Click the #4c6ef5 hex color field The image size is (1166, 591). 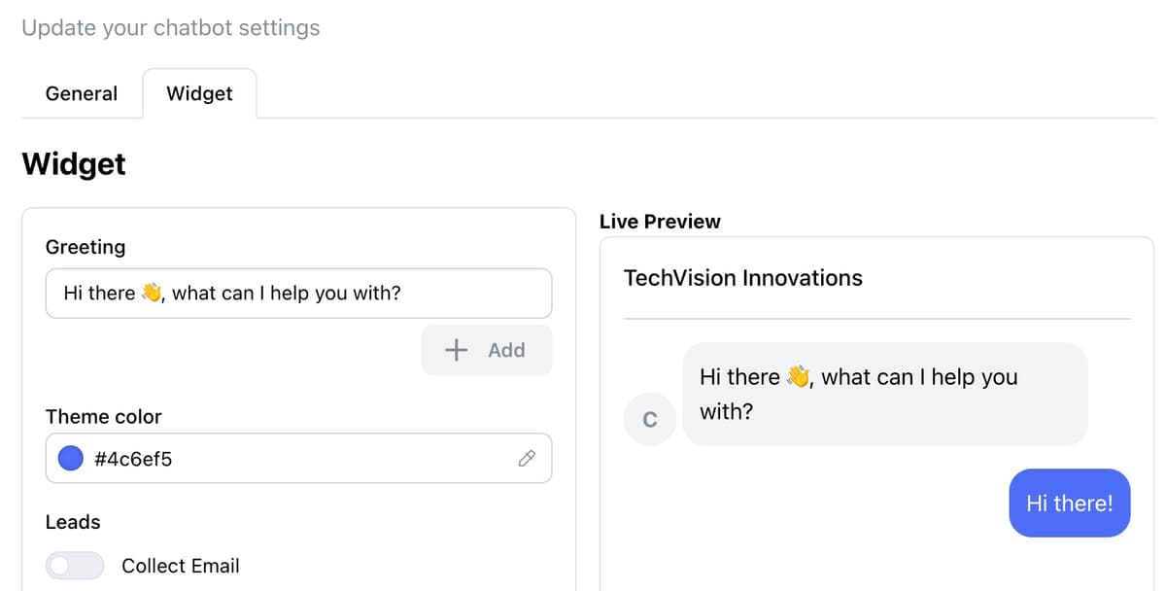pos(291,459)
